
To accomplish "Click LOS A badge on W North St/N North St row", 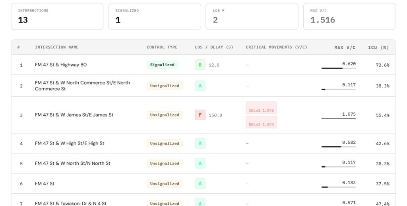I will (200, 163).
